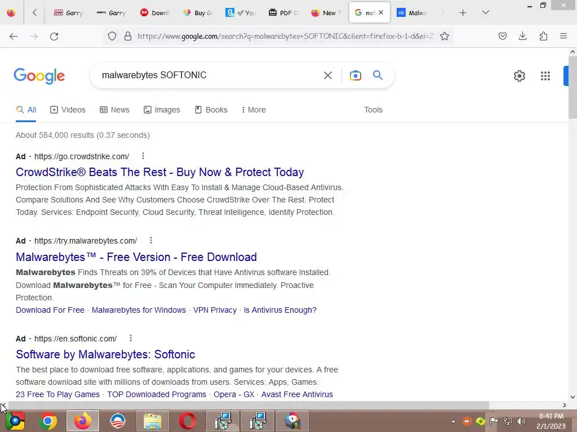
Task: Open CrowdStrike Beats The Rest link
Action: (159, 172)
